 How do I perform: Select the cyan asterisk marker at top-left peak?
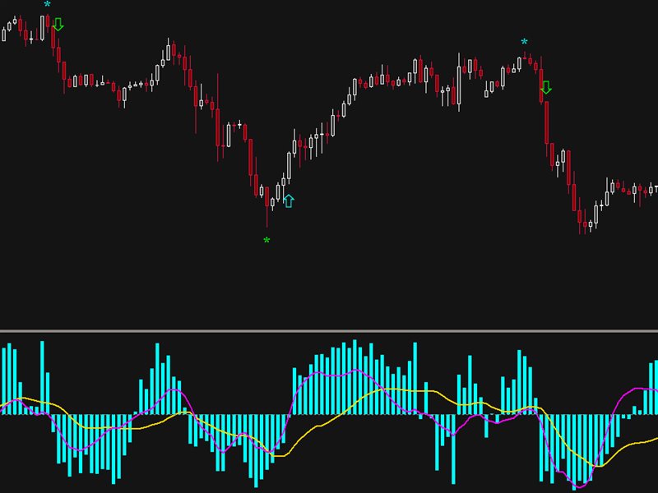pyautogui.click(x=48, y=5)
